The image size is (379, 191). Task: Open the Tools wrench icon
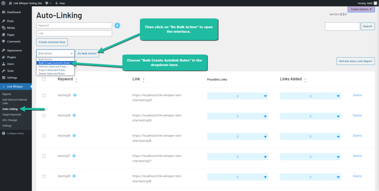coord(4,71)
